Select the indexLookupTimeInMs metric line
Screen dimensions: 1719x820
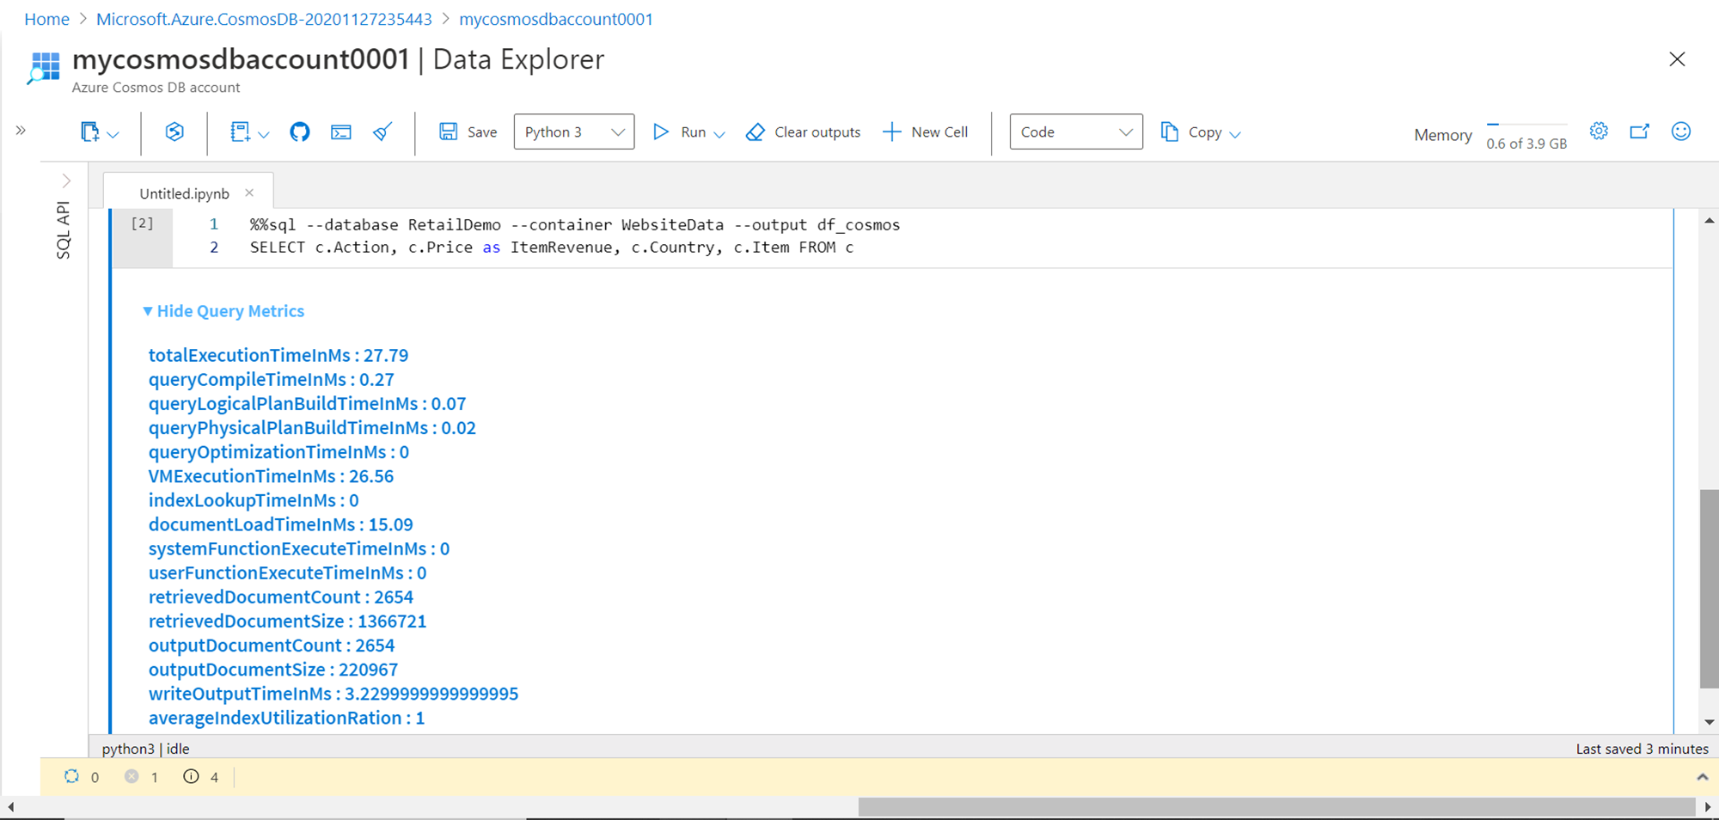[254, 499]
